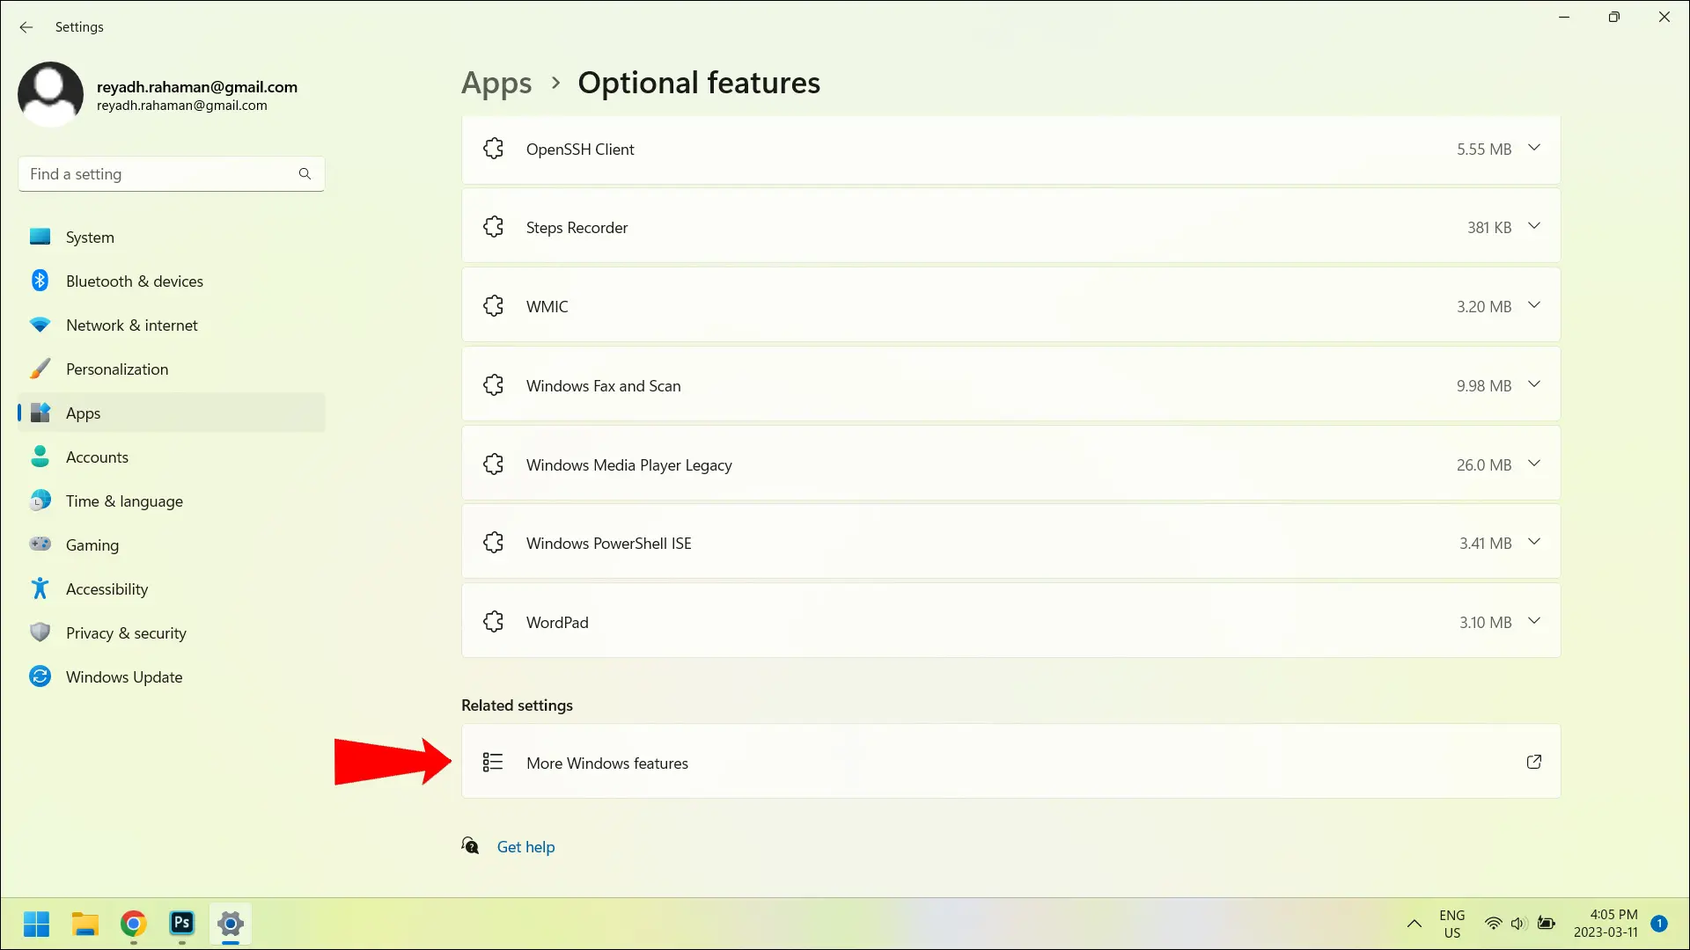Click the Privacy & security menu item
This screenshot has height=950, width=1690.
coord(127,632)
